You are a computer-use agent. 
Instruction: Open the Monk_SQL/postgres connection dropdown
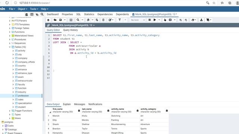pyautogui.click(x=73, y=25)
